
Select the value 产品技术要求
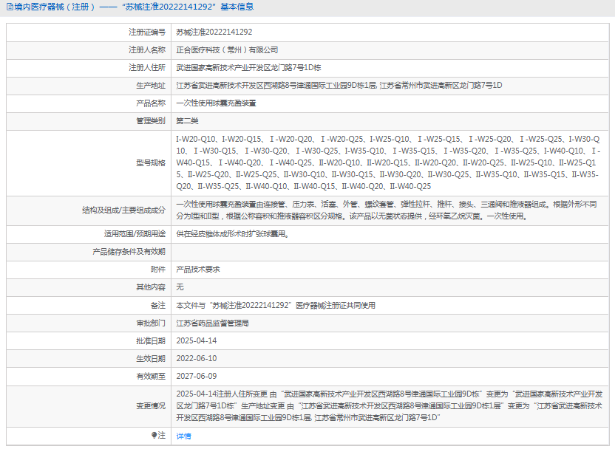[x=198, y=269]
